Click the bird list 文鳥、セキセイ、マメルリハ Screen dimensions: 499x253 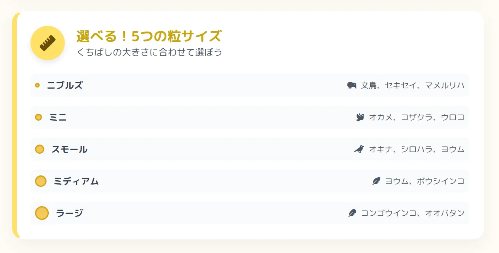click(413, 85)
